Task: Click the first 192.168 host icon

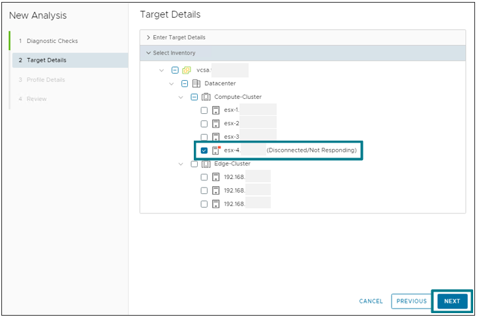Action: (x=215, y=177)
